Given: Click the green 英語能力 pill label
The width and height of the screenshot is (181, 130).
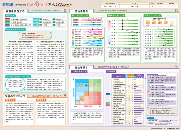Looking at the screenshot, I should tap(76, 22).
